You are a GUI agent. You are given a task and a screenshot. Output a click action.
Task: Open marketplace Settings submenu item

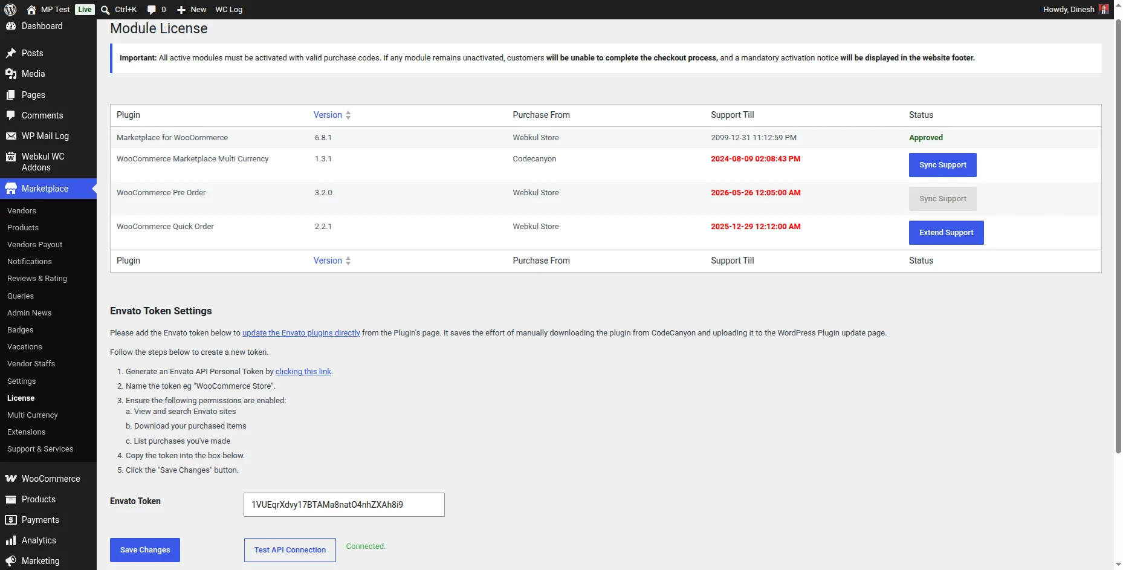pyautogui.click(x=22, y=381)
